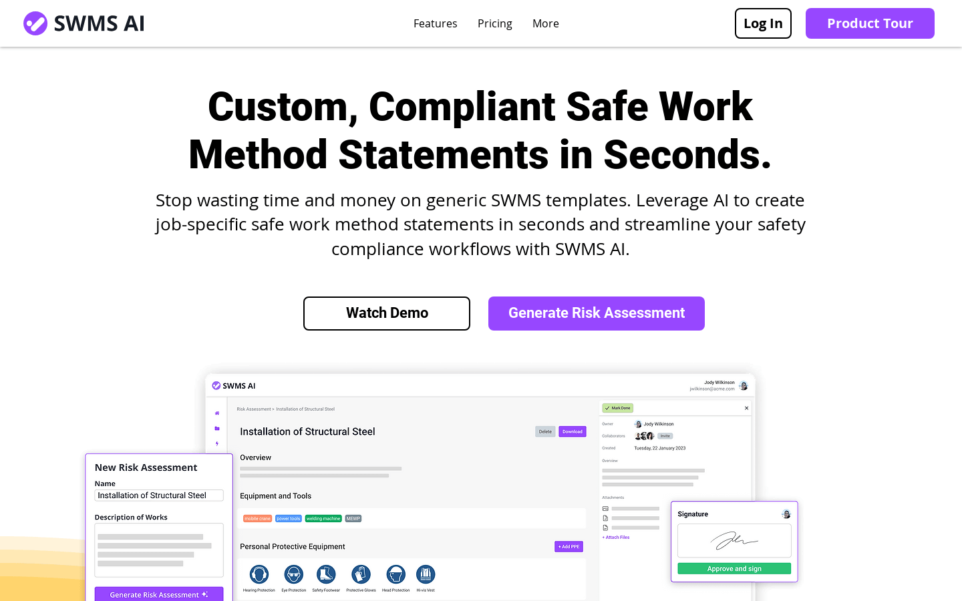
Task: Click the + Add PPE button
Action: [569, 546]
